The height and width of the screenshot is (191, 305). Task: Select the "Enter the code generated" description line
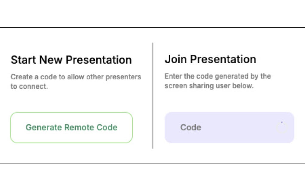[217, 76]
